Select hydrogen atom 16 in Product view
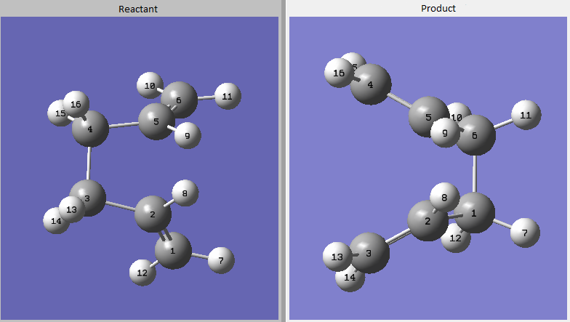The height and width of the screenshot is (322, 570). [x=339, y=73]
